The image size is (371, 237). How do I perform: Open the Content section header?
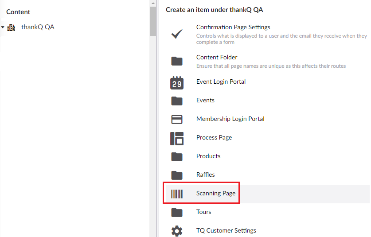click(18, 12)
